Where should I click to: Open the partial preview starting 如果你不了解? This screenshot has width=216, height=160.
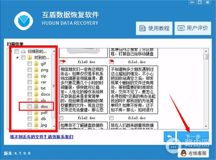(x=83, y=126)
